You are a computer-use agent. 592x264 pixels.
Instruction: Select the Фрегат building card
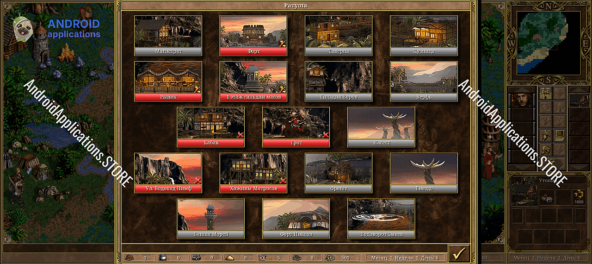338,173
